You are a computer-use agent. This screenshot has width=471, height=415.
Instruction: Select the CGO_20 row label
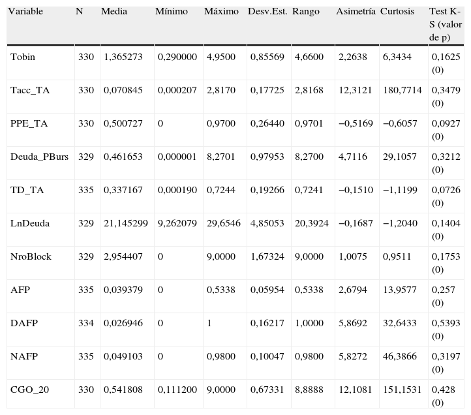[x=28, y=390]
